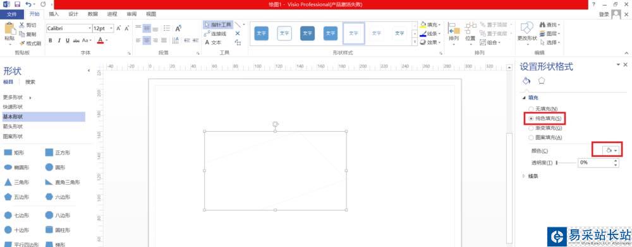Click the transparency 0% input field

coord(596,163)
